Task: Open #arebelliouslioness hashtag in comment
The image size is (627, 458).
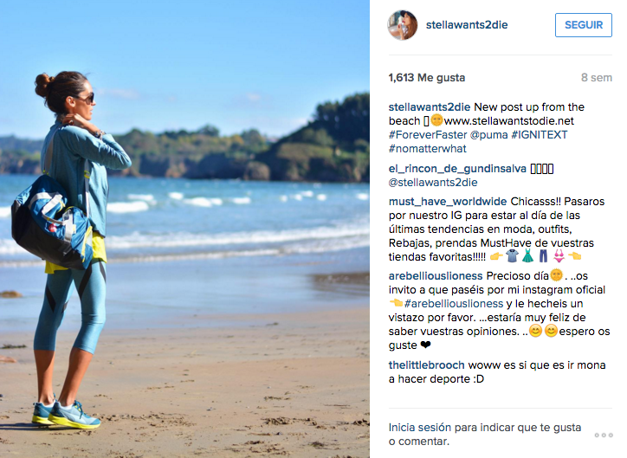Action: 454,304
